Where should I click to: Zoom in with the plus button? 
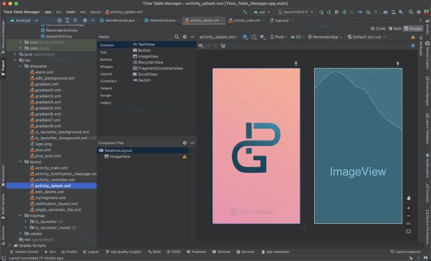pyautogui.click(x=408, y=208)
